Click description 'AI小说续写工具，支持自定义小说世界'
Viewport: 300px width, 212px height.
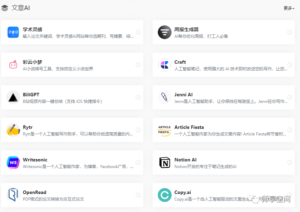pos(58,69)
